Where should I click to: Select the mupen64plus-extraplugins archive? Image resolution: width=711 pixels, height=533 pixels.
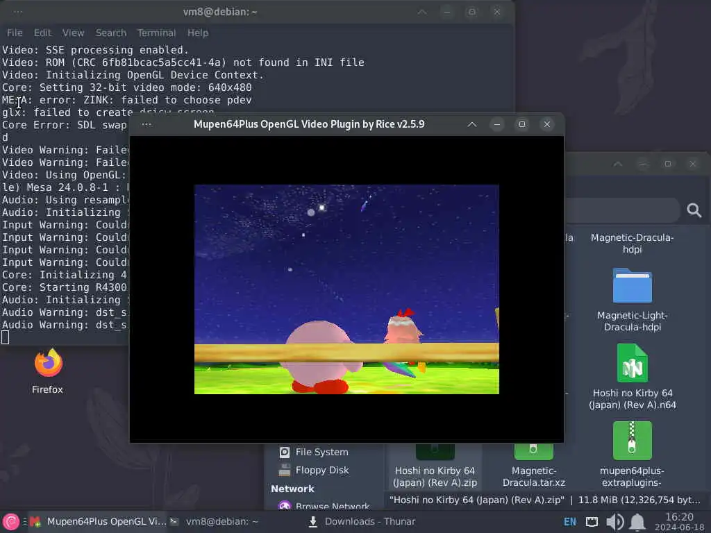point(632,454)
